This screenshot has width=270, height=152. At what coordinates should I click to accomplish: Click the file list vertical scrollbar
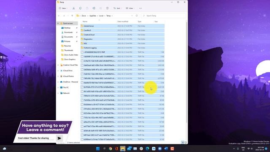click(186, 72)
